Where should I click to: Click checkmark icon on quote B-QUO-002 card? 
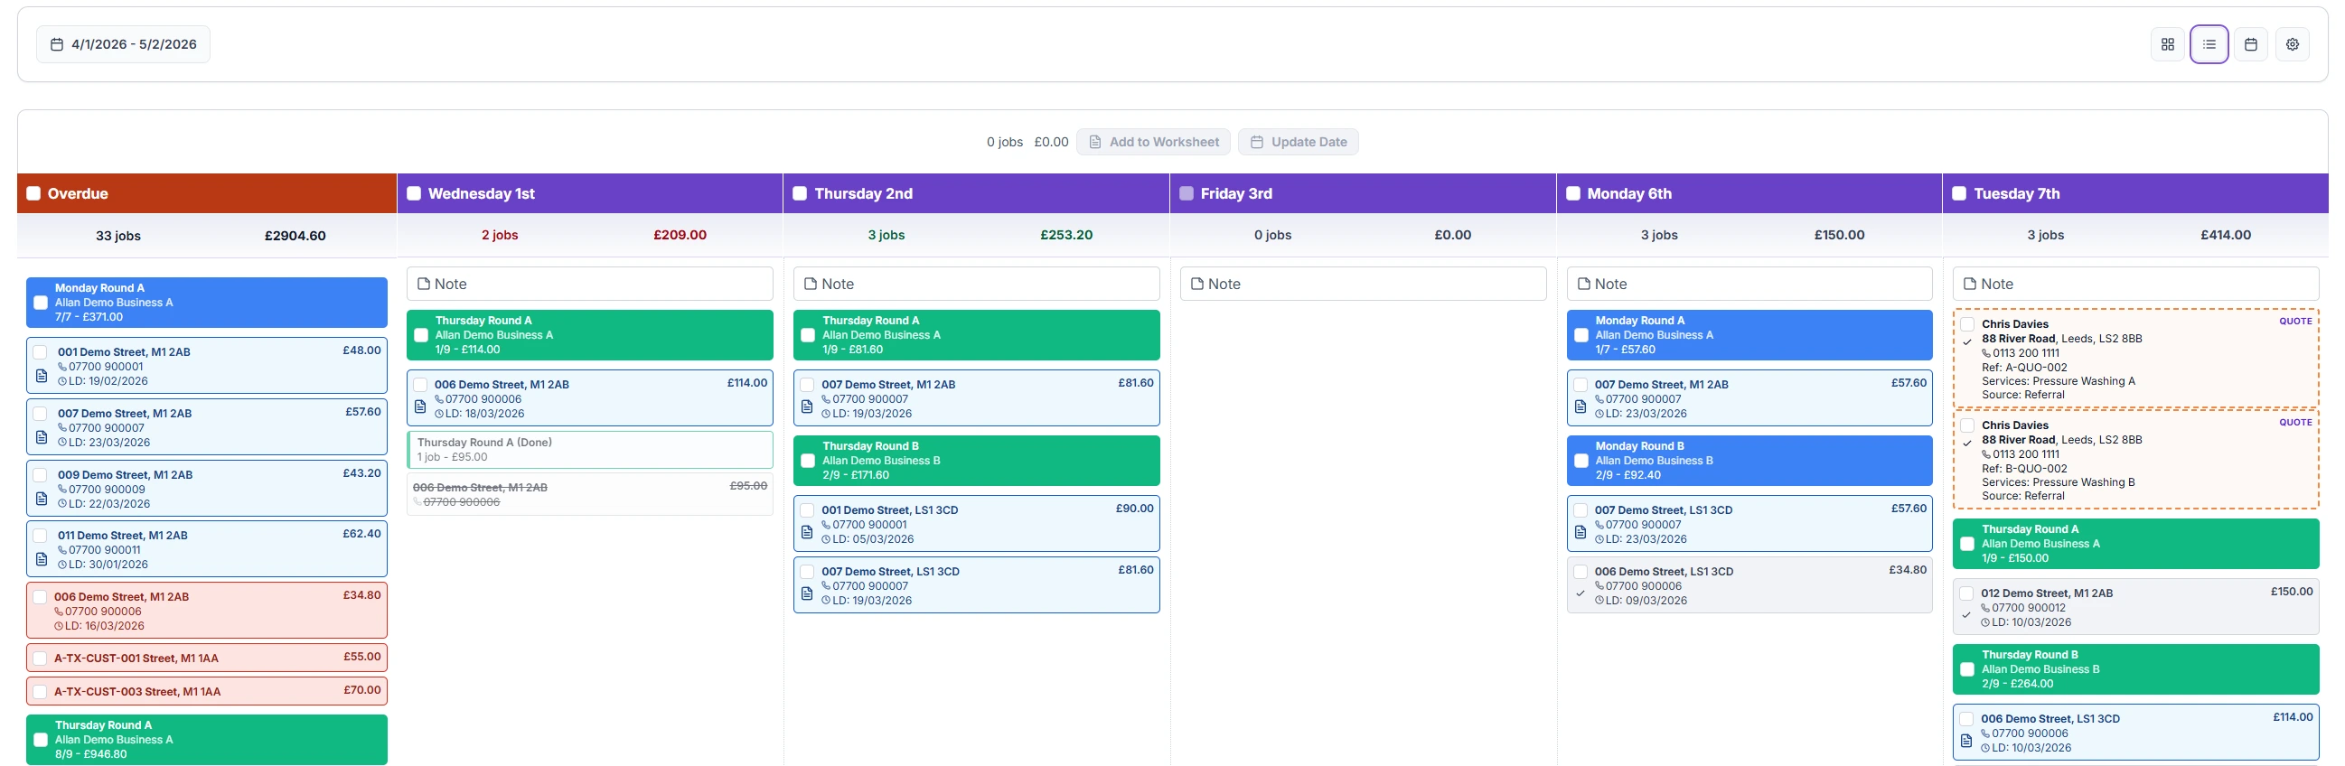pos(1967,444)
